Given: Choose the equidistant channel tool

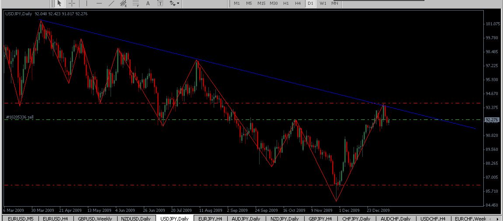Looking at the screenshot, I should 124,3.
